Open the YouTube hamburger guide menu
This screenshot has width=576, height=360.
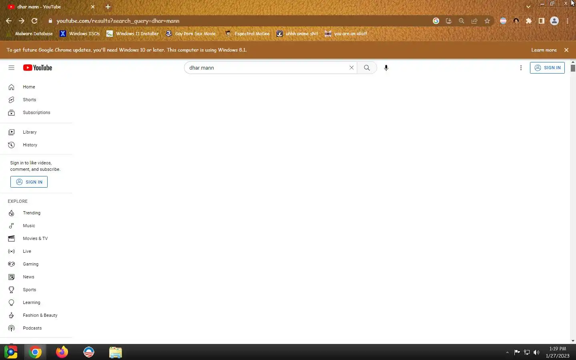[11, 68]
